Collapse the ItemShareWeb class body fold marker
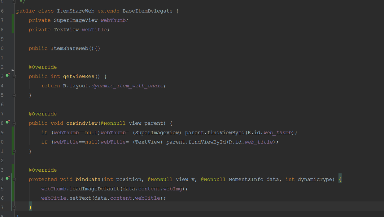The height and width of the screenshot is (217, 384). tap(14, 11)
